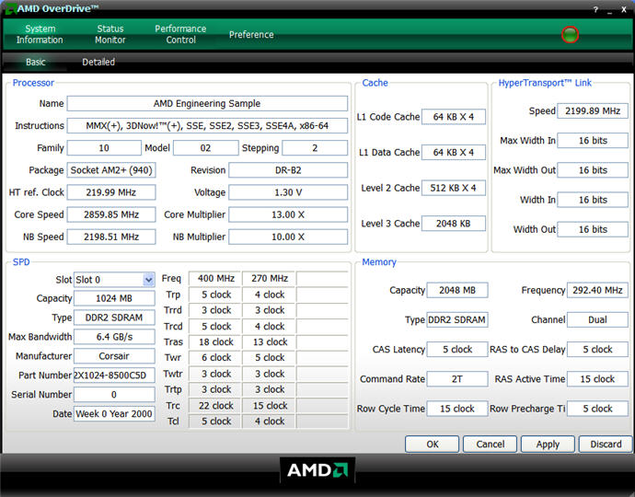Click the Core Speed value 2859.85 MHz
The width and height of the screenshot is (635, 497).
(111, 214)
